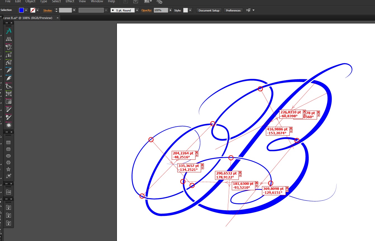The image size is (375, 241).
Task: Select the Perspective Grid tool icon
Action: coord(9,39)
